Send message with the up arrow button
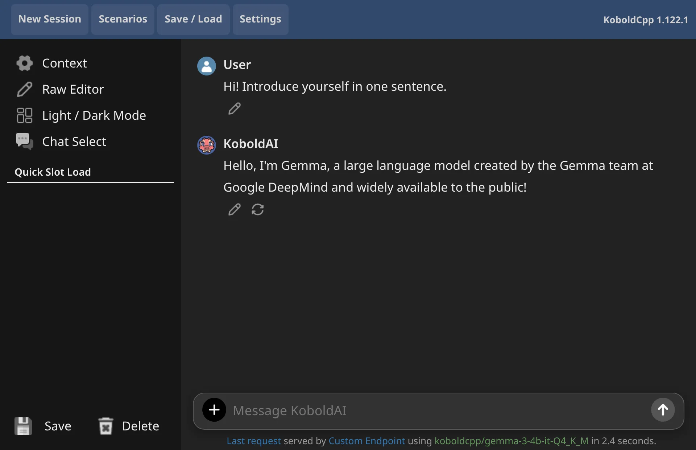 click(x=663, y=410)
